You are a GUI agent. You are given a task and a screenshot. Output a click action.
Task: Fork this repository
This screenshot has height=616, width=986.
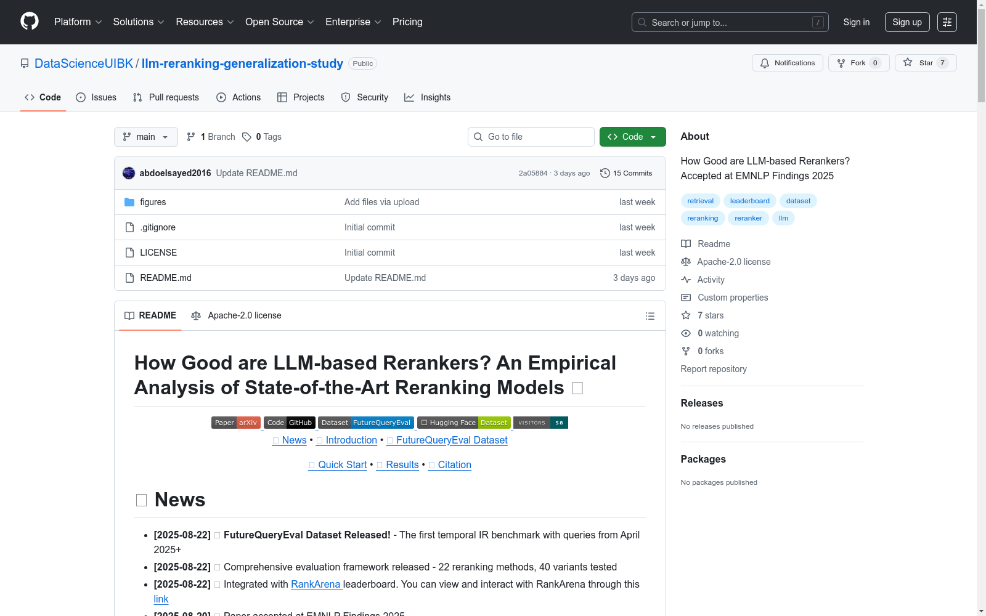pyautogui.click(x=859, y=63)
